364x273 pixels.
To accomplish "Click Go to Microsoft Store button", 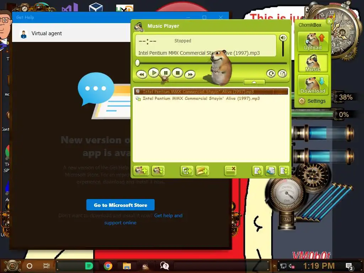I will click(120, 205).
